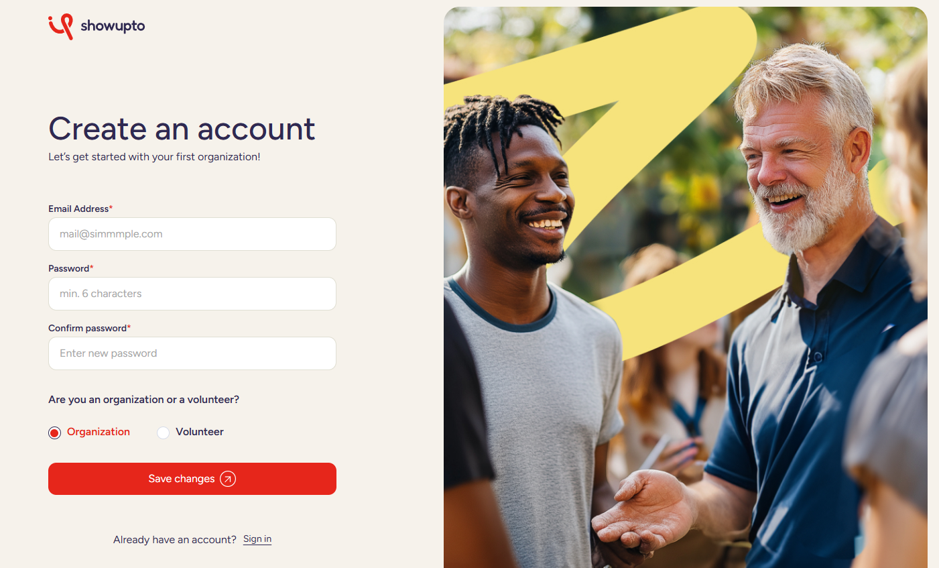
Task: Click the showupto brand name text
Action: (113, 26)
